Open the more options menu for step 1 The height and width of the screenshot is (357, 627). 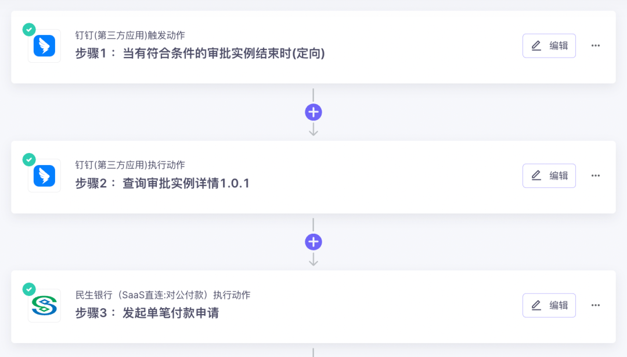click(x=596, y=46)
